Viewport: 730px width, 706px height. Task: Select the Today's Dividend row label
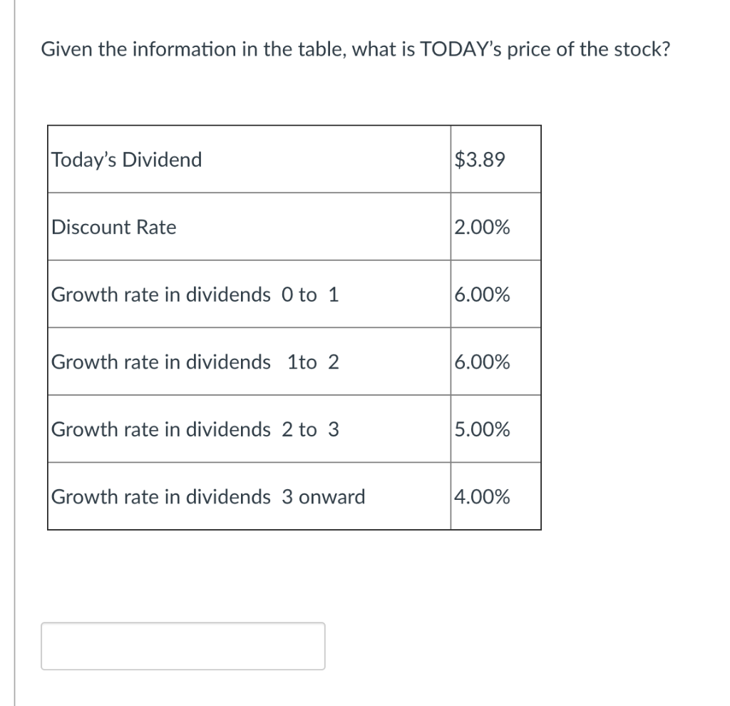pyautogui.click(x=125, y=160)
